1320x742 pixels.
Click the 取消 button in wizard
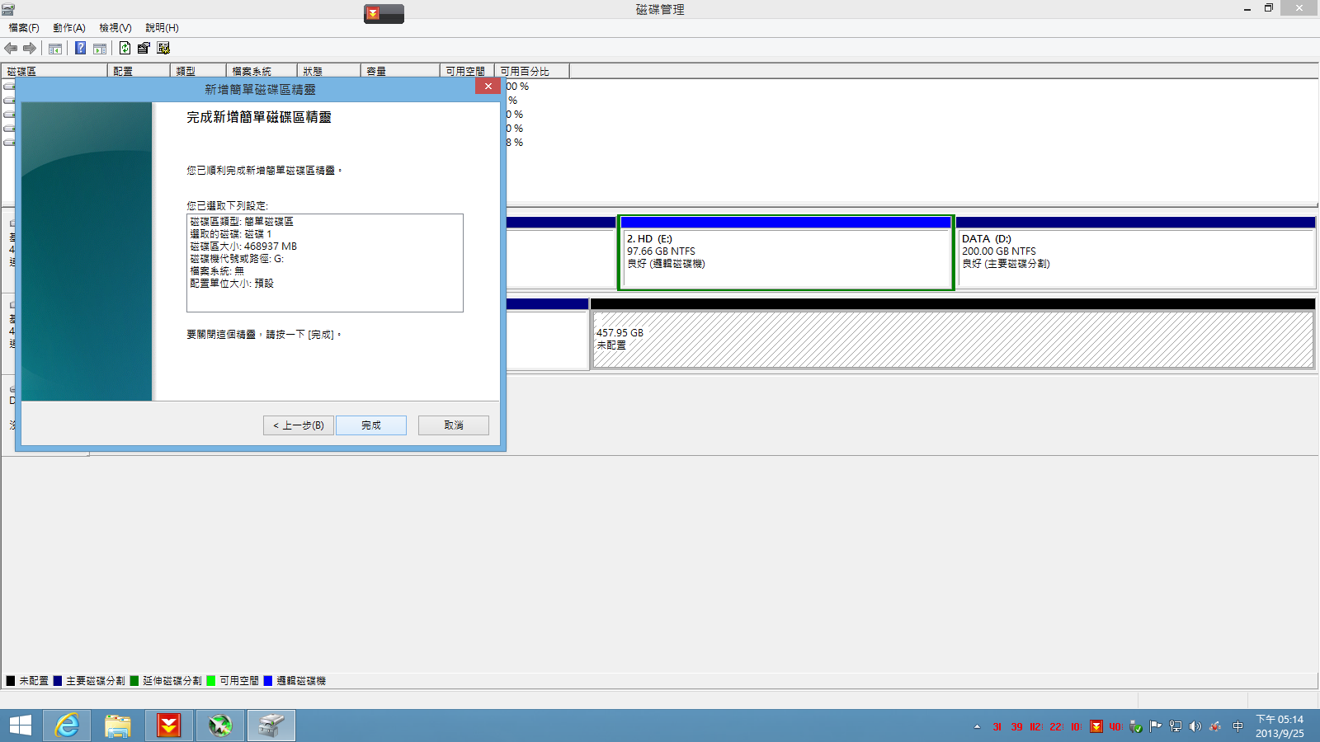tap(454, 425)
